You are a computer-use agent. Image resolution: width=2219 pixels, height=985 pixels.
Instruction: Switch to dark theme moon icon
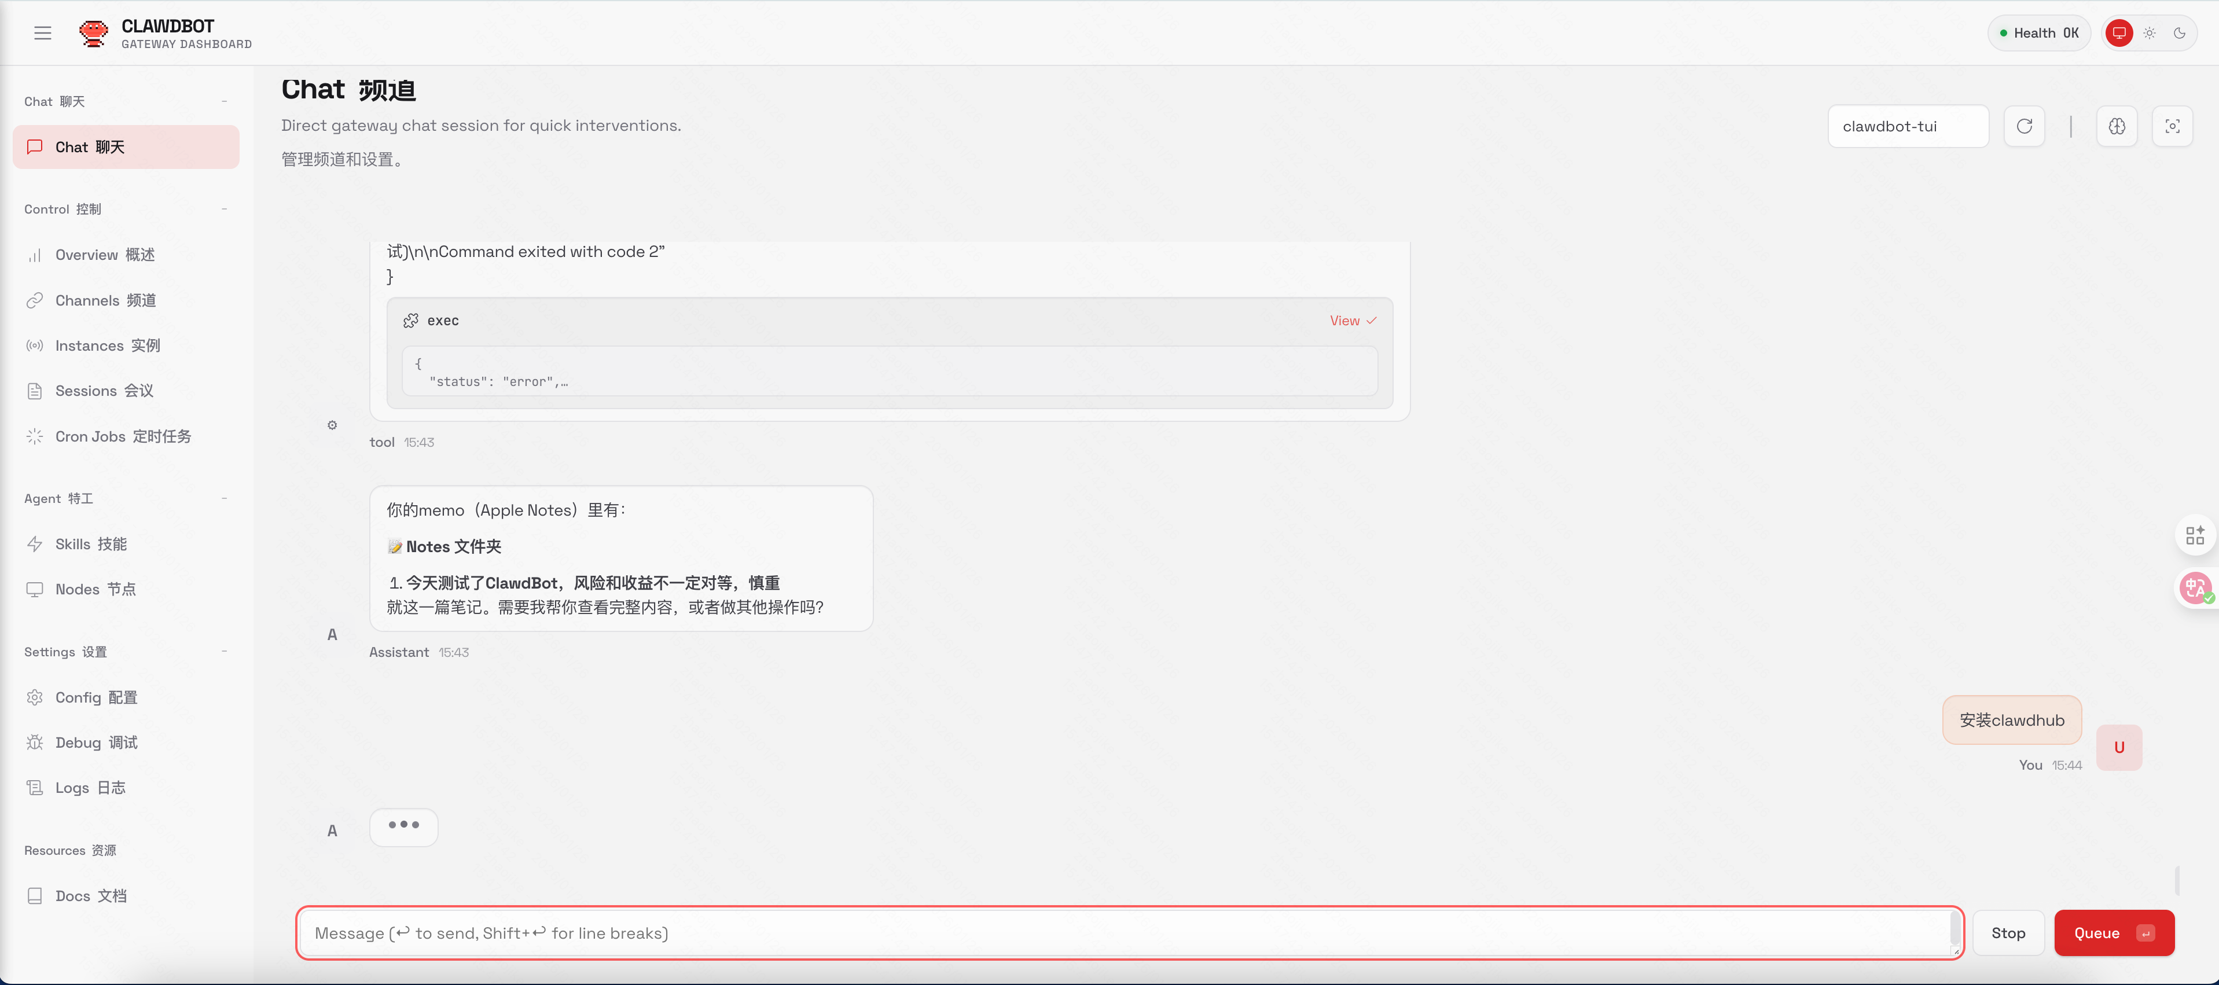(2178, 33)
